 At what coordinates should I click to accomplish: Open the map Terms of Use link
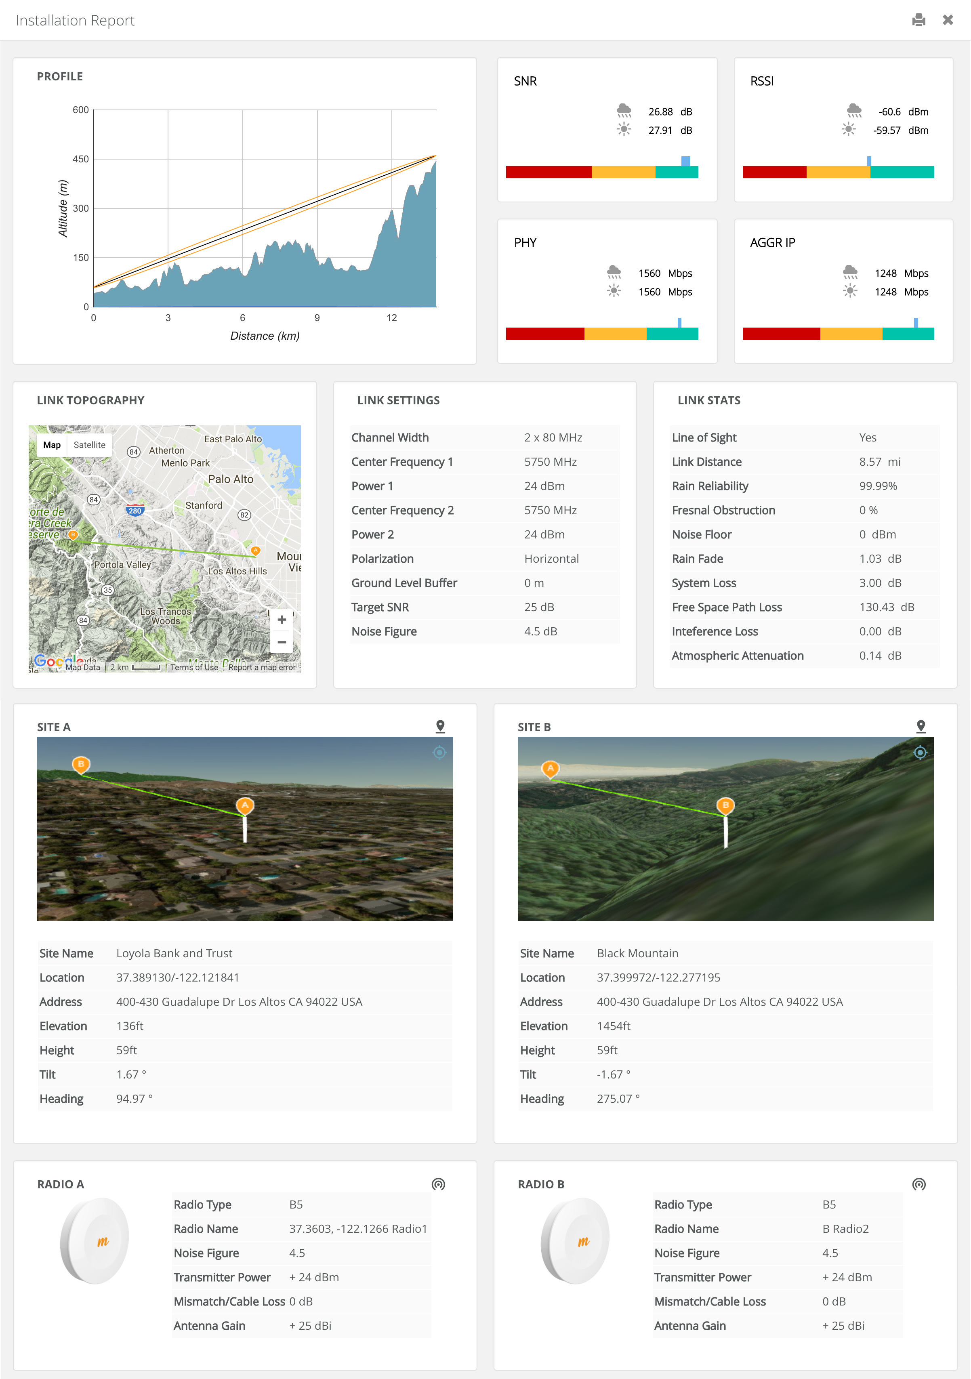(194, 667)
